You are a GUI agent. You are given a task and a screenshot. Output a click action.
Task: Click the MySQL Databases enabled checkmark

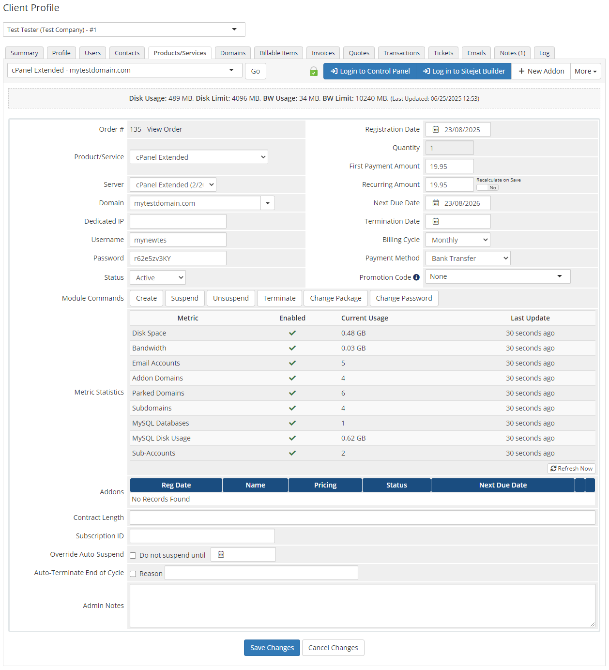point(292,423)
